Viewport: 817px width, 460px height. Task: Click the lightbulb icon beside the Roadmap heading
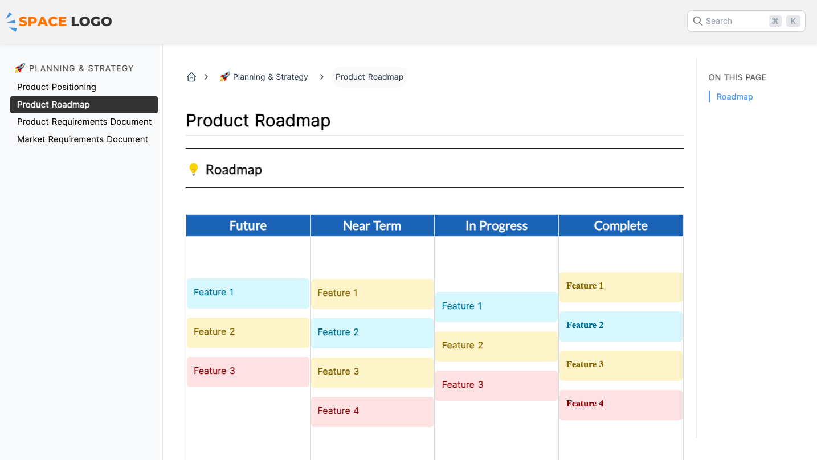(x=193, y=169)
